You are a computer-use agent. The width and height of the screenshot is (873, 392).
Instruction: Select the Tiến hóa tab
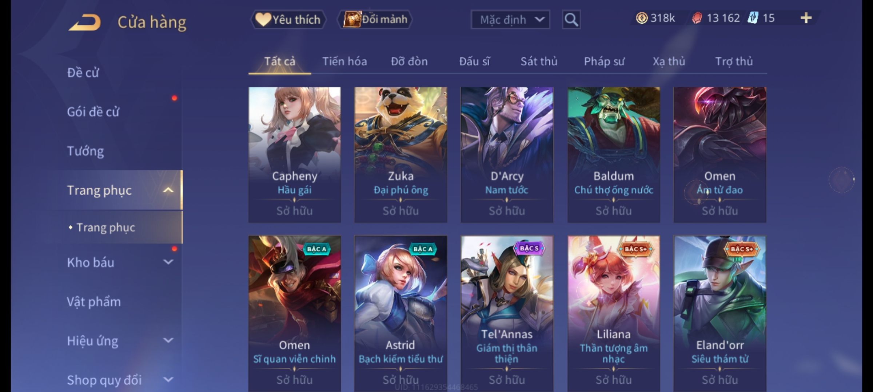[344, 61]
